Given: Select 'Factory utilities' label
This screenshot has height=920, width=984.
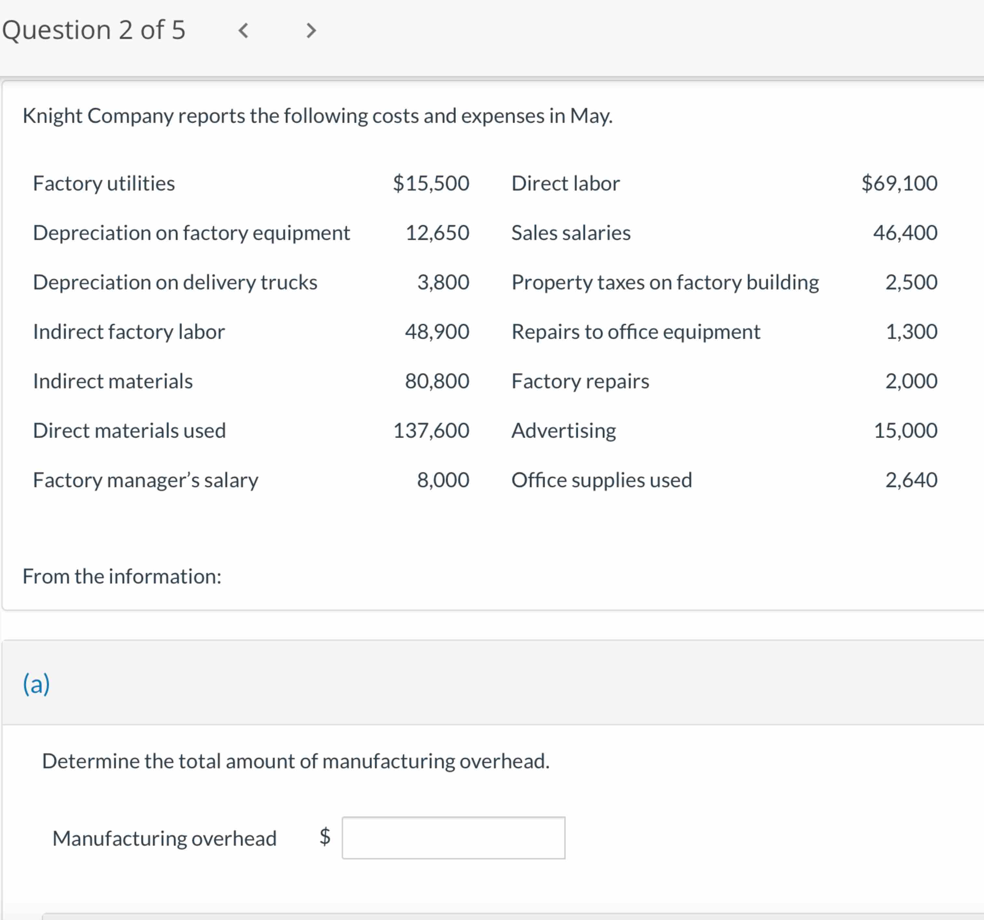Looking at the screenshot, I should (104, 183).
